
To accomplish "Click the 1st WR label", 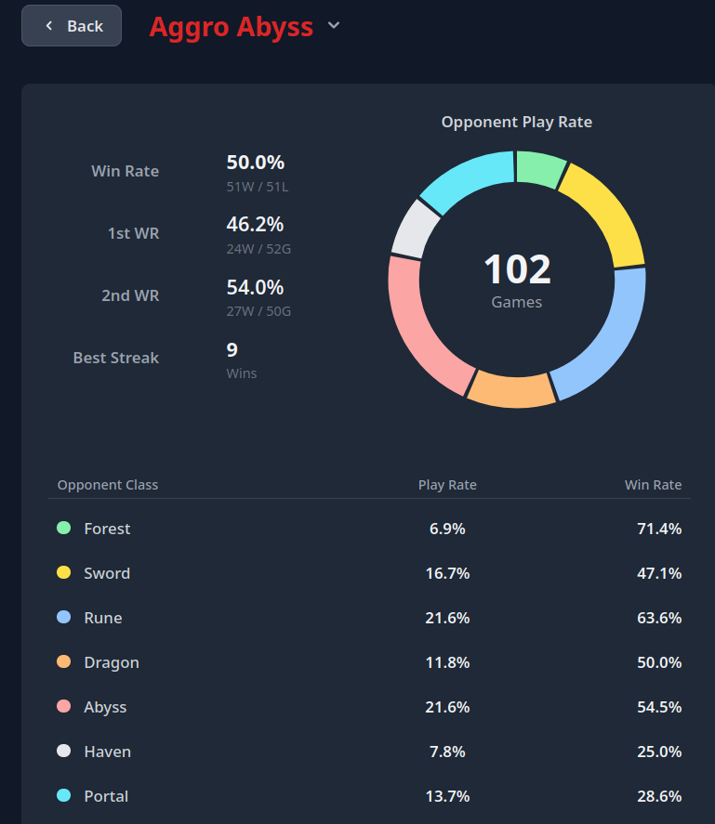I will tap(133, 233).
